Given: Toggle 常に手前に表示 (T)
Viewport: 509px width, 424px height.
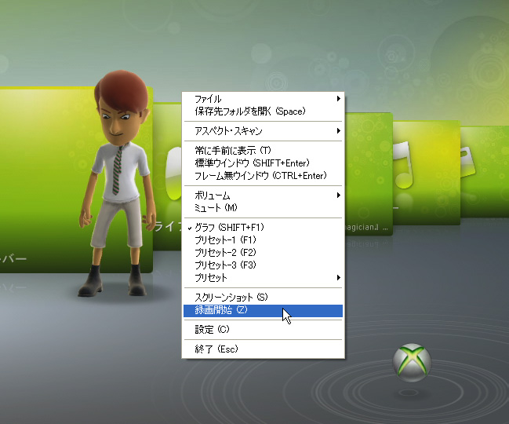Looking at the screenshot, I should pyautogui.click(x=263, y=150).
